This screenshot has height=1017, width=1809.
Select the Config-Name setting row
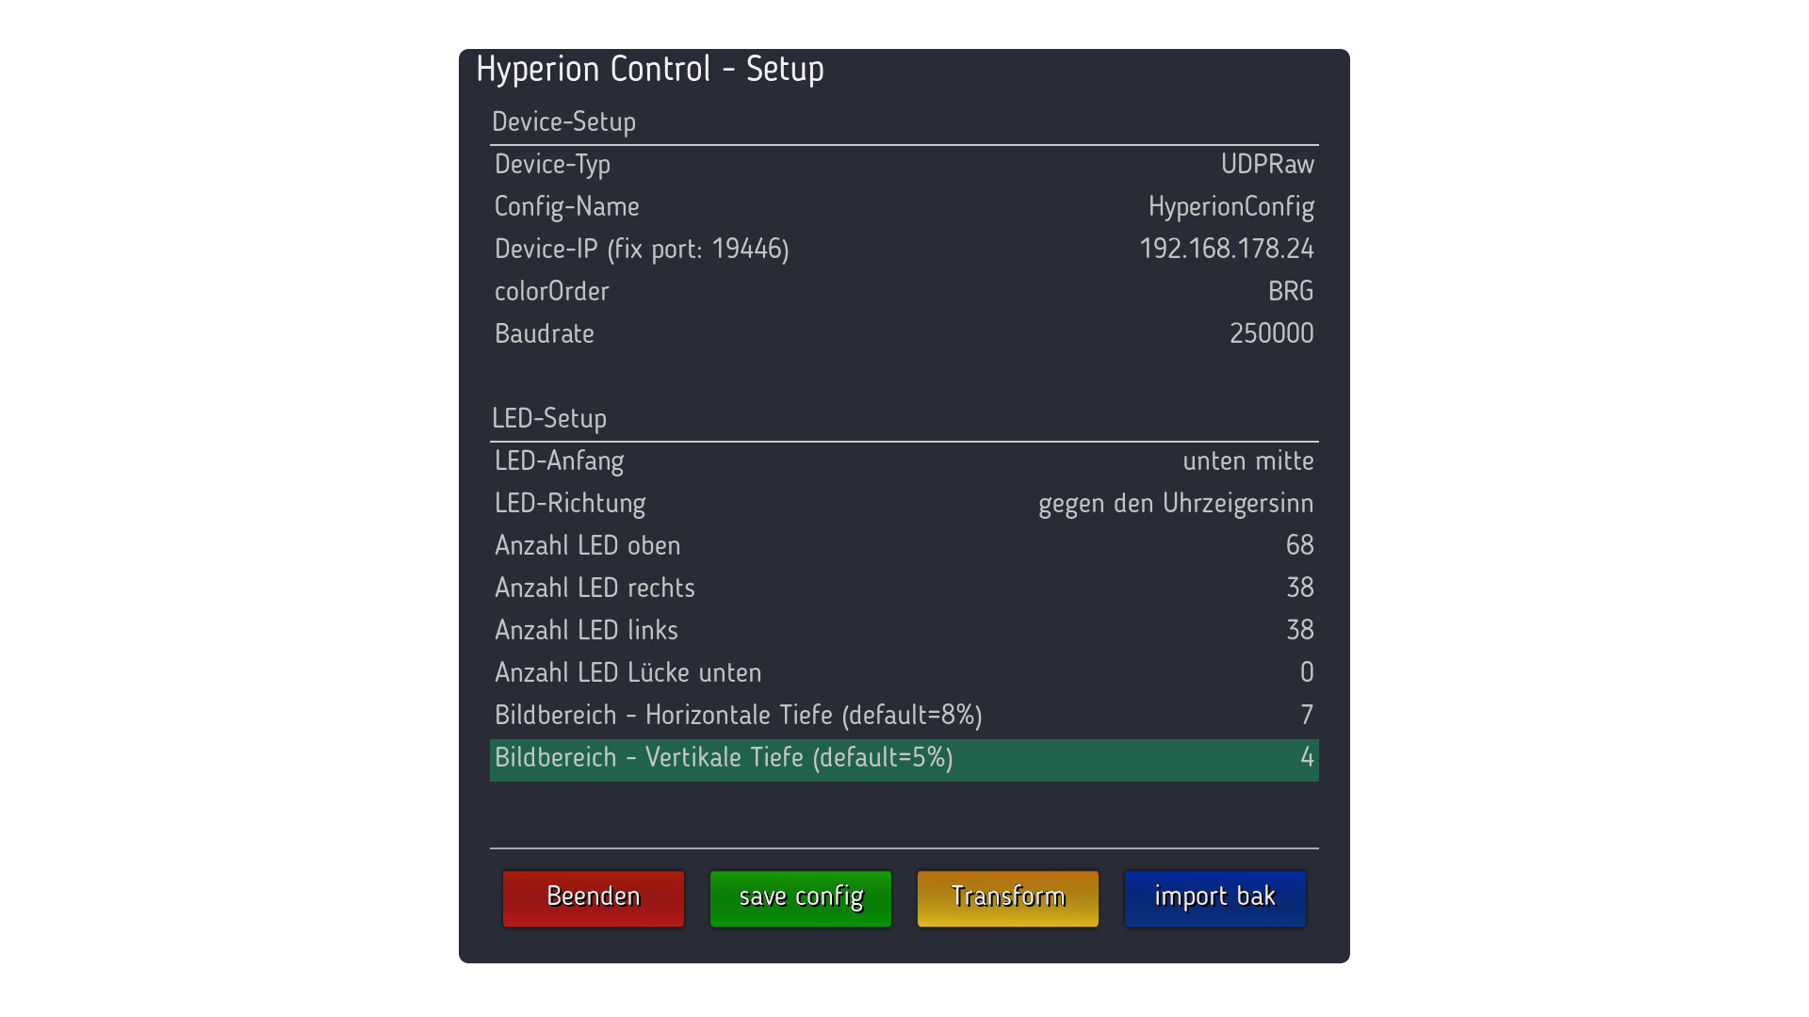[x=903, y=207]
